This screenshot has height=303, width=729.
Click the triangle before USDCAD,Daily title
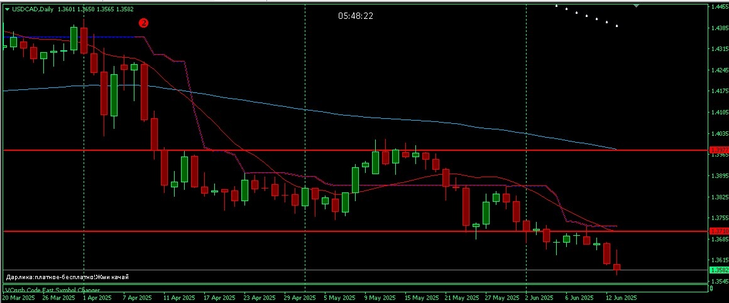coord(6,9)
